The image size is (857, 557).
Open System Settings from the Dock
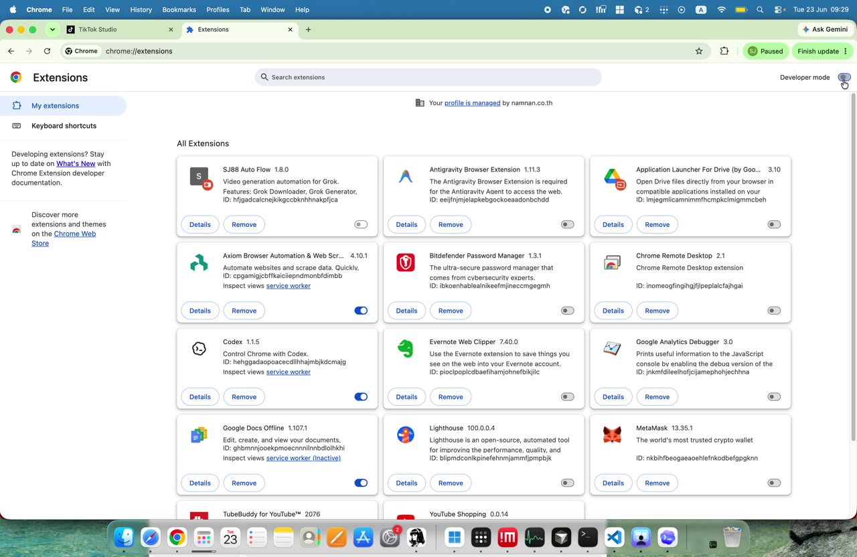[390, 537]
